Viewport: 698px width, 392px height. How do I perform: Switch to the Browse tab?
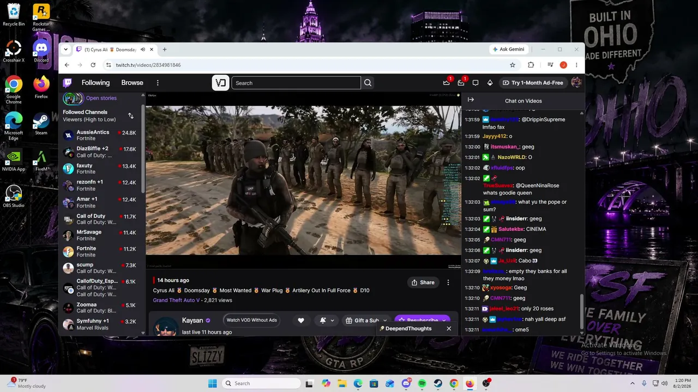(x=132, y=83)
